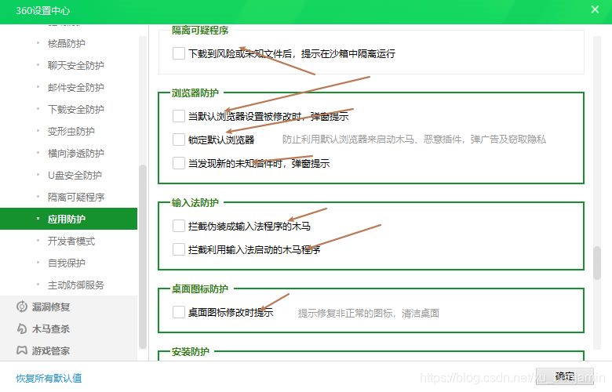The image size is (612, 392).
Task: Click the 安装防护 section heading
Action: pyautogui.click(x=191, y=351)
